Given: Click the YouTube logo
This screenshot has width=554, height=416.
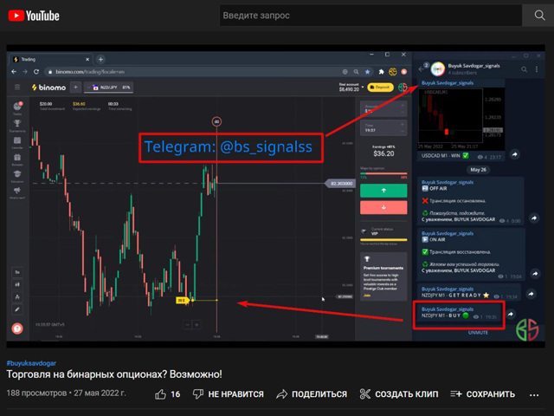Looking at the screenshot, I should coord(34,16).
